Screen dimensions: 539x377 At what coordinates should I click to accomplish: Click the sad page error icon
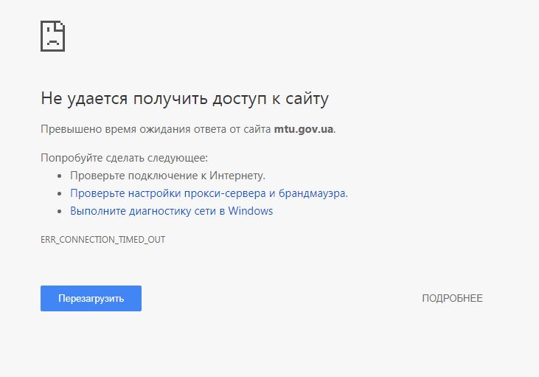click(x=52, y=35)
